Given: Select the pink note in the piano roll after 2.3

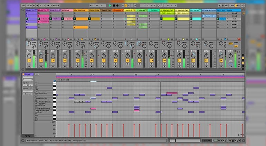Looking at the screenshot, I should pos(172,93).
